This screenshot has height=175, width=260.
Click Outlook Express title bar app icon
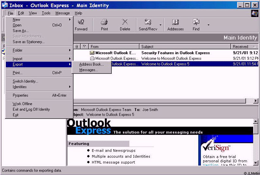click(x=5, y=5)
